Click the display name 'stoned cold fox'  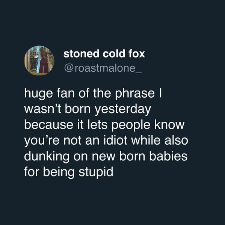104,54
